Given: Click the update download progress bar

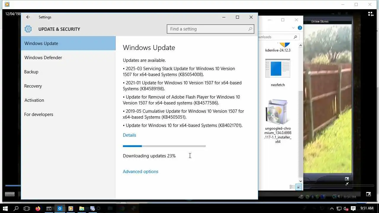Looking at the screenshot, I should 164,146.
